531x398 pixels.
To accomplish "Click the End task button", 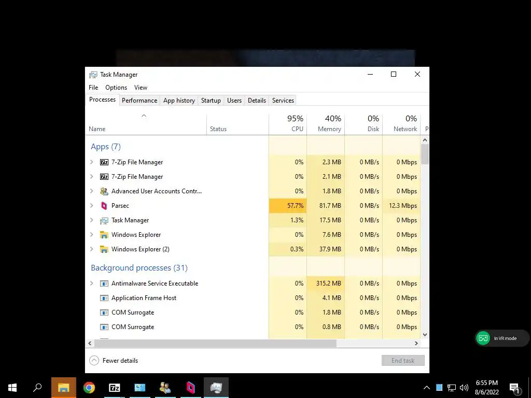I will point(403,361).
